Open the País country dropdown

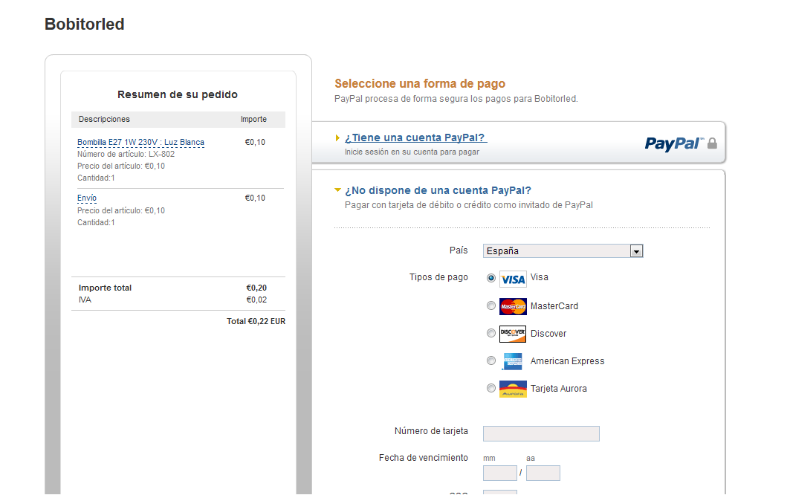click(563, 251)
